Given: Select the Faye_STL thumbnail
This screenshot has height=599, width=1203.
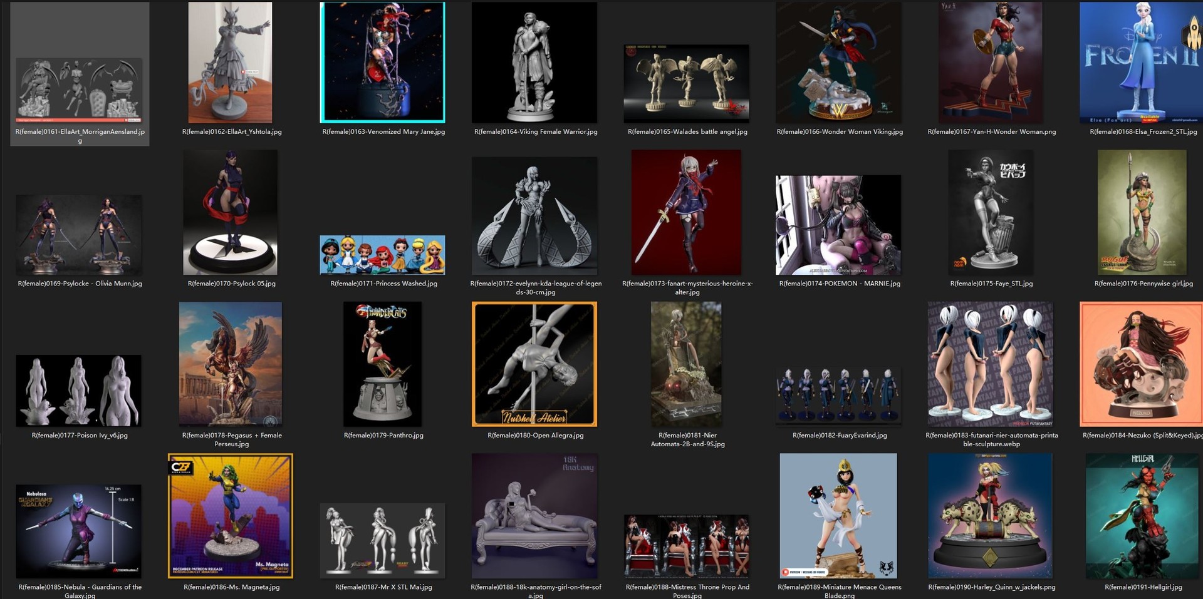Looking at the screenshot, I should (x=991, y=213).
